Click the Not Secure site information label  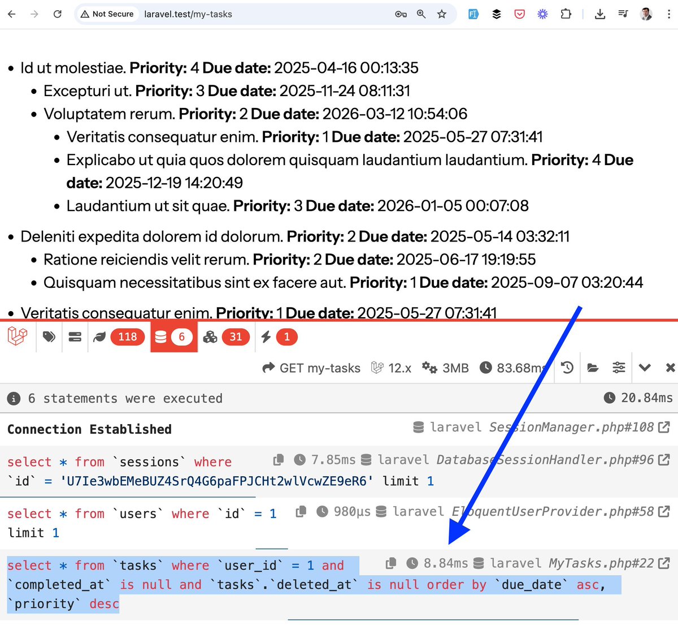[x=107, y=14]
